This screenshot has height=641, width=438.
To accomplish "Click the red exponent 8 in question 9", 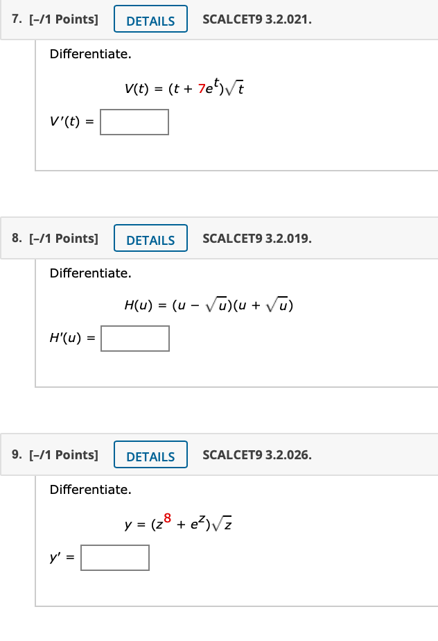I will (167, 518).
